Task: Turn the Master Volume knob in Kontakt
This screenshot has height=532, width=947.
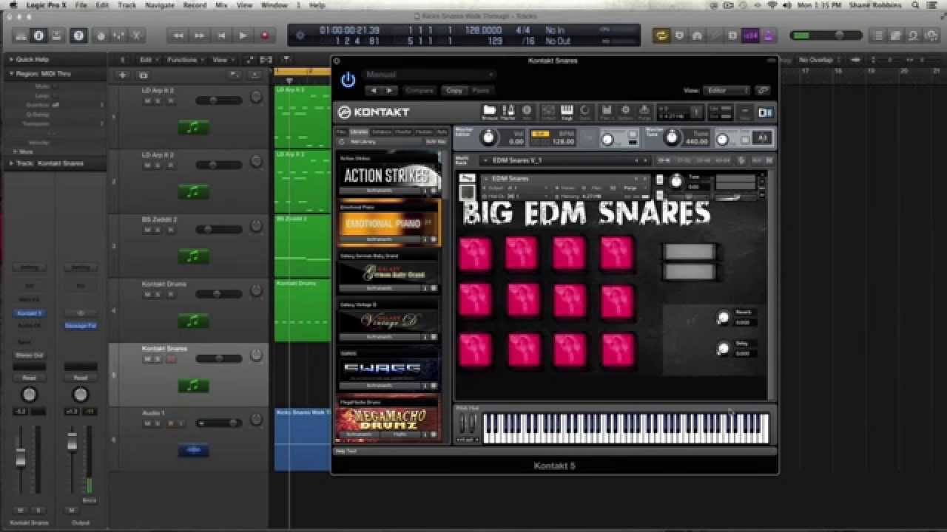Action: [x=488, y=137]
